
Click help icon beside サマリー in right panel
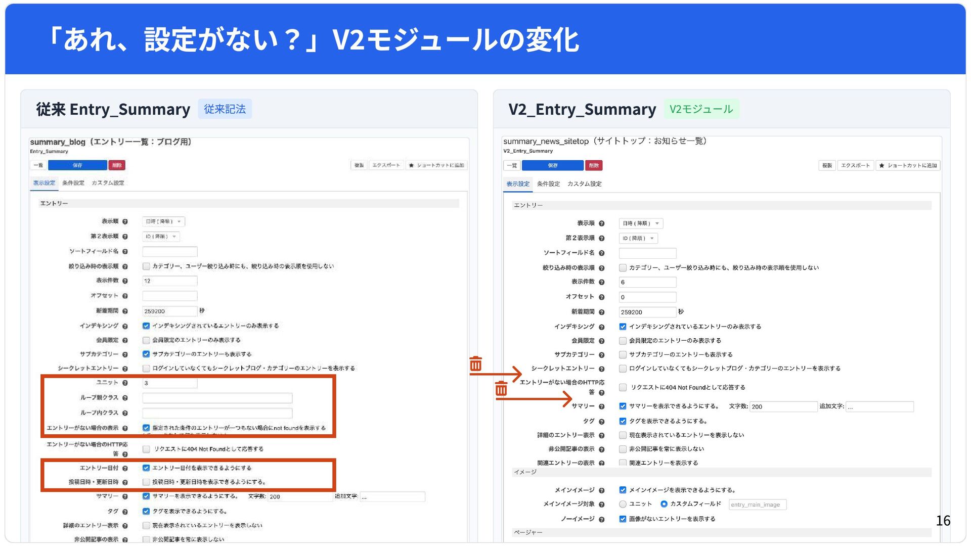602,407
